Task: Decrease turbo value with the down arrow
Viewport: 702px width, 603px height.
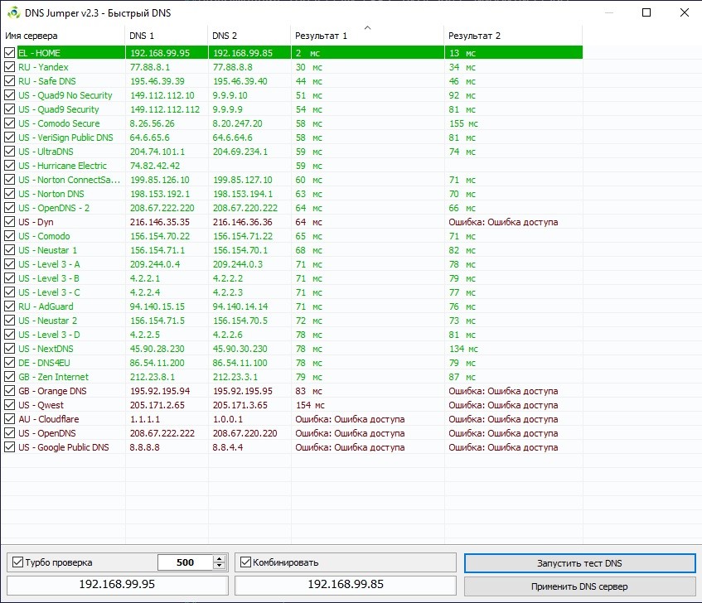Action: pos(220,566)
